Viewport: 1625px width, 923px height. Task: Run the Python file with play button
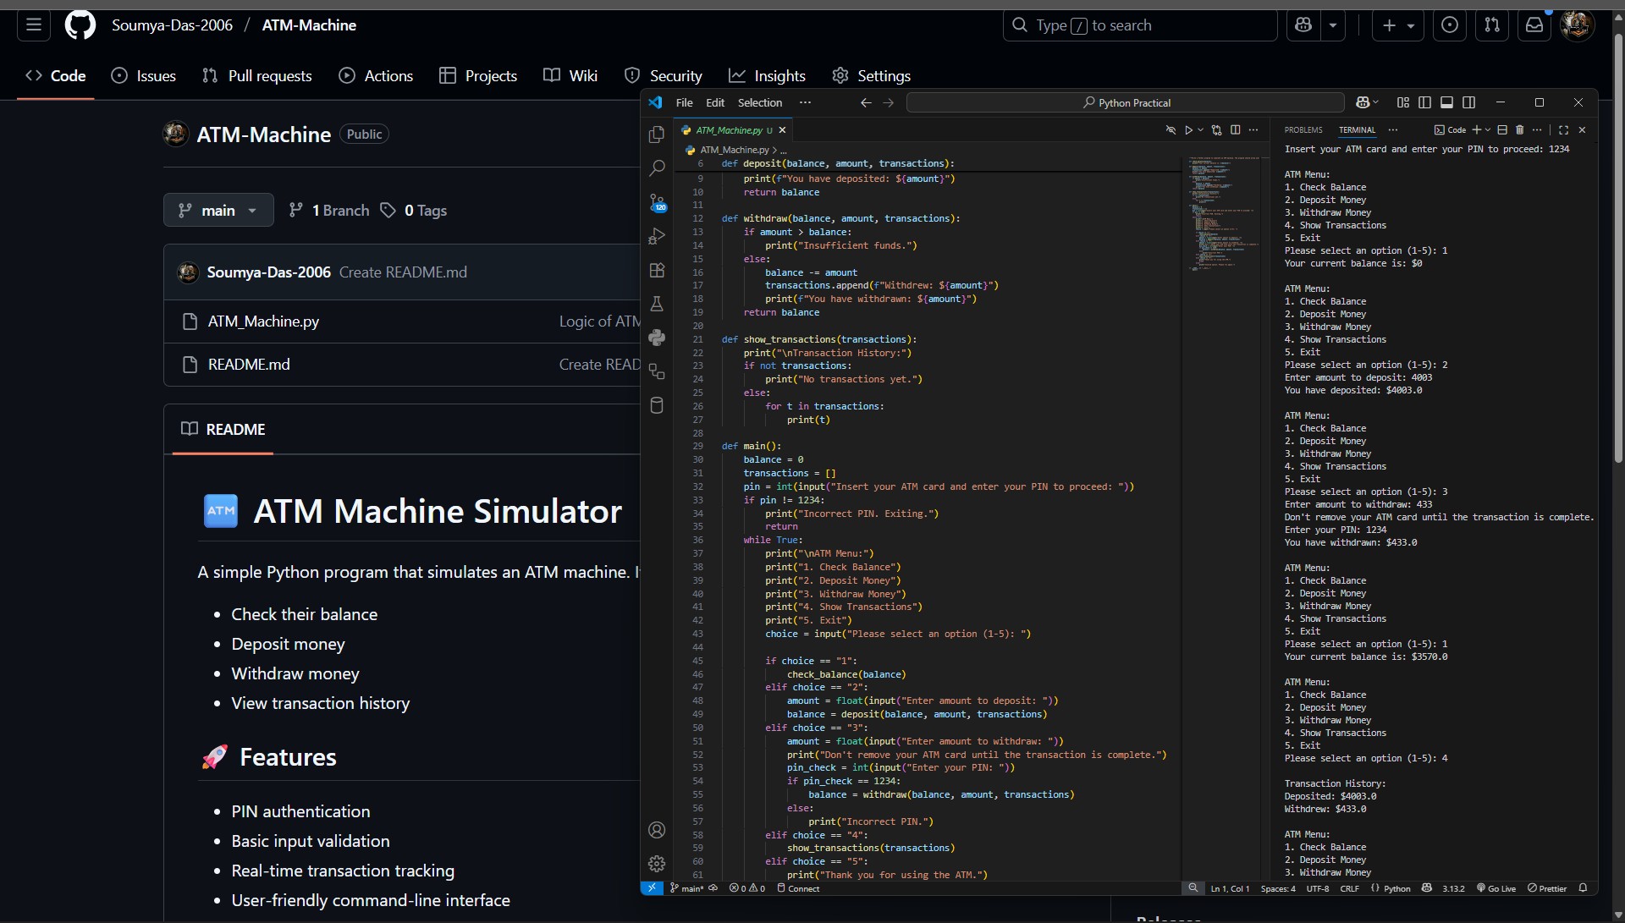(1188, 130)
